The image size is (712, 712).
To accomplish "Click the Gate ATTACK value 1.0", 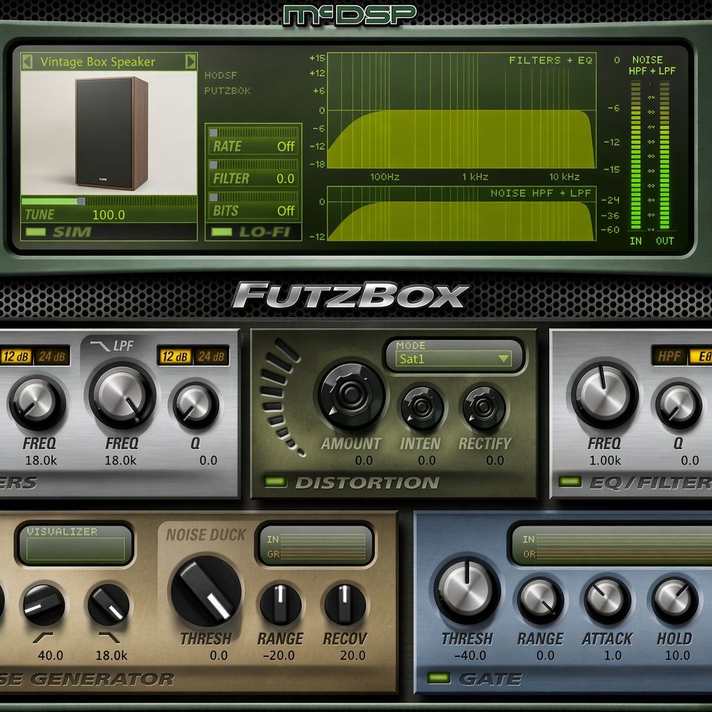I will tap(613, 655).
